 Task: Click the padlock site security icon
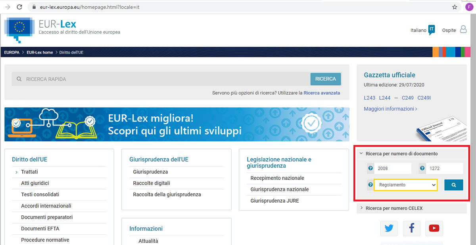pos(34,7)
